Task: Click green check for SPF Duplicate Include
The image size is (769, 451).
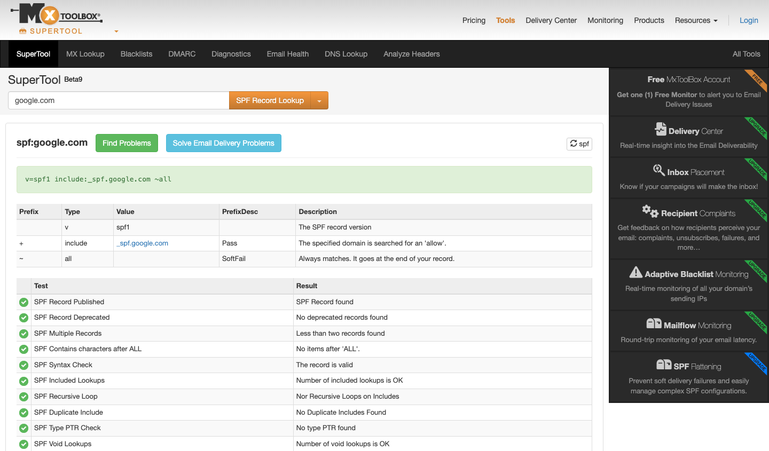Action: click(23, 413)
